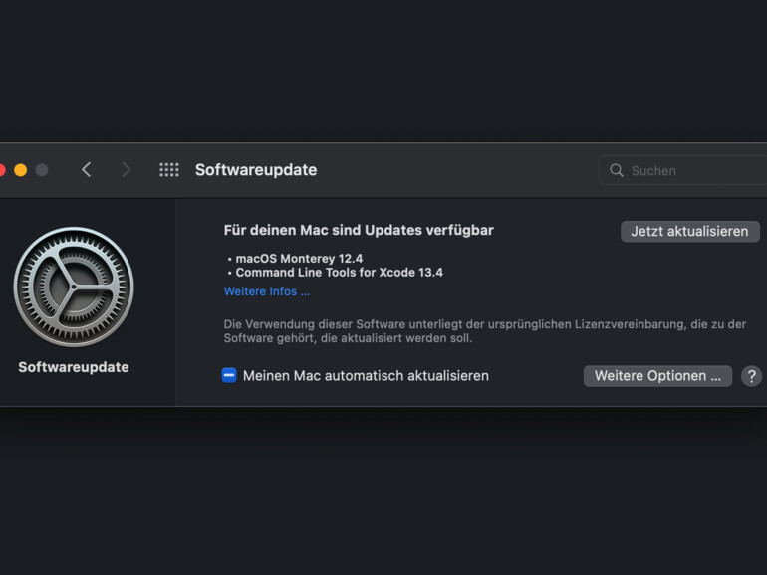Click the 'Softwareupdate' window title
767x575 pixels.
[x=256, y=170]
